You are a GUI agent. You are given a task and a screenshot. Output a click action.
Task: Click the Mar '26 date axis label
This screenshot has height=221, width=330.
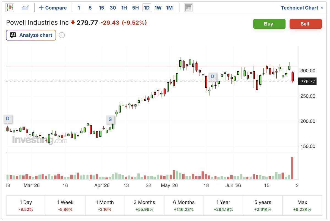tap(32, 185)
